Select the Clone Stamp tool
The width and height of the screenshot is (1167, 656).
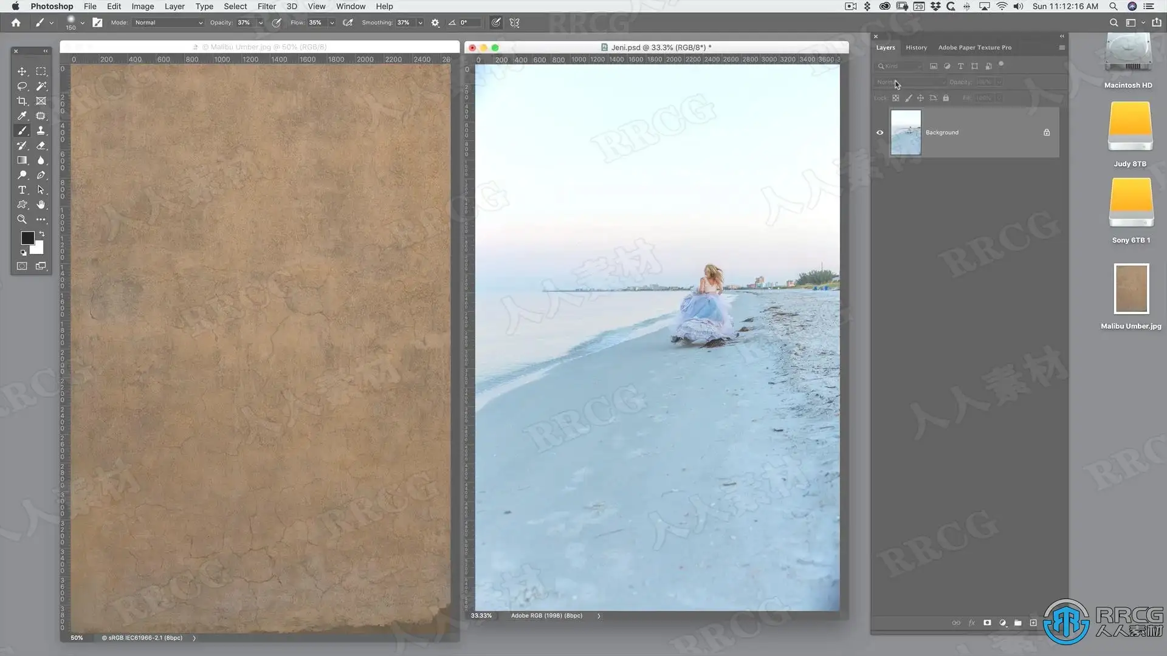pyautogui.click(x=41, y=131)
